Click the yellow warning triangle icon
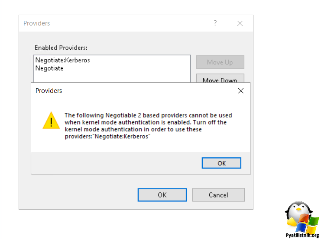The image size is (321, 239). [x=51, y=121]
